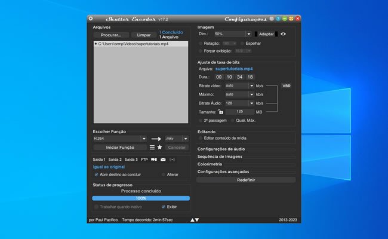
Task: Toggle the VBR mode button
Action: point(287,86)
